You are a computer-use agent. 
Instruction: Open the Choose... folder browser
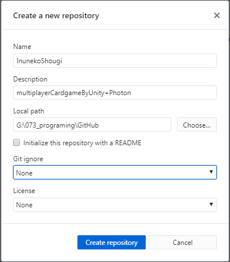[x=197, y=125]
